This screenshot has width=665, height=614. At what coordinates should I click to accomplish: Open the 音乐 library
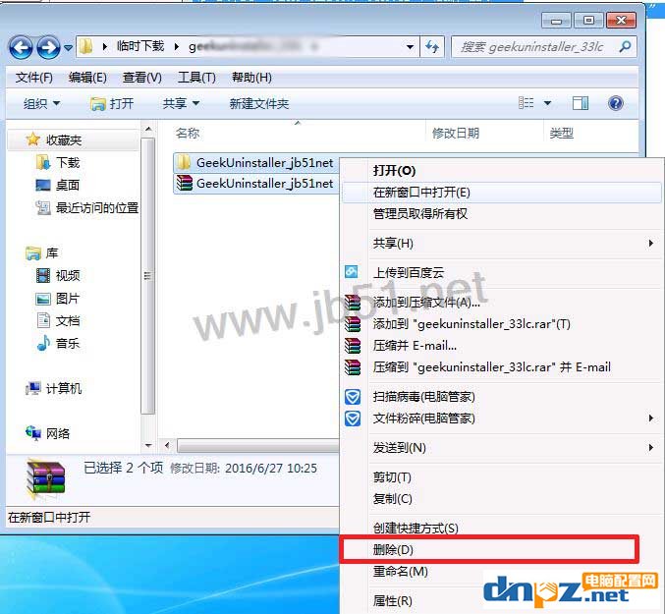pos(68,343)
